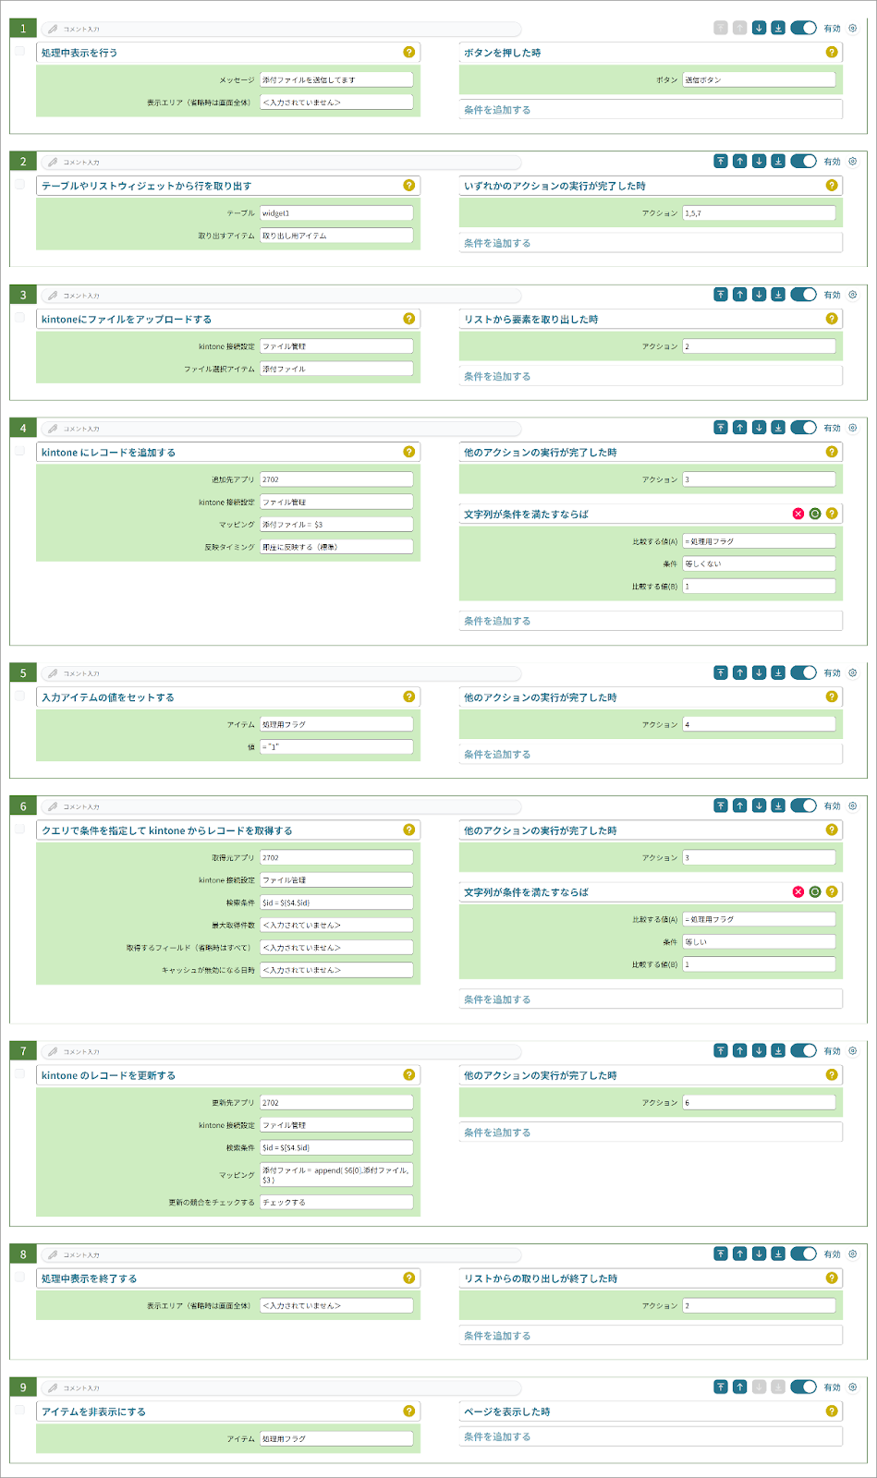Move action 6 down one step
Screen dimensions: 877x1478
point(759,806)
